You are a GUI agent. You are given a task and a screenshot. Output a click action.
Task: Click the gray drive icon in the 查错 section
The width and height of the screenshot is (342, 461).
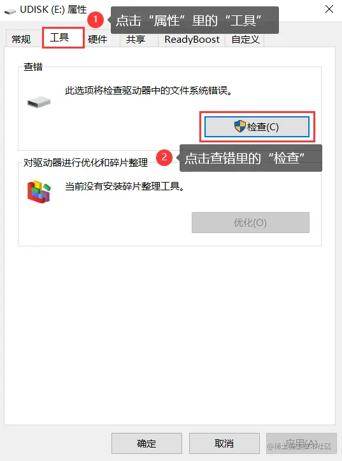click(39, 102)
